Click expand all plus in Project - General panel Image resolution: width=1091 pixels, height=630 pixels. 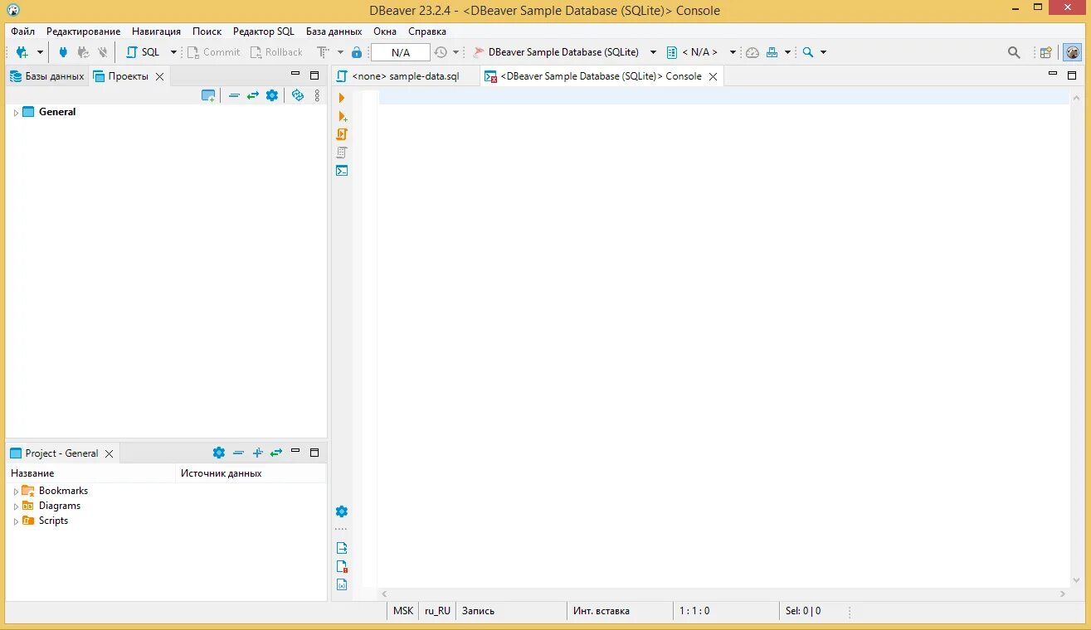(257, 453)
